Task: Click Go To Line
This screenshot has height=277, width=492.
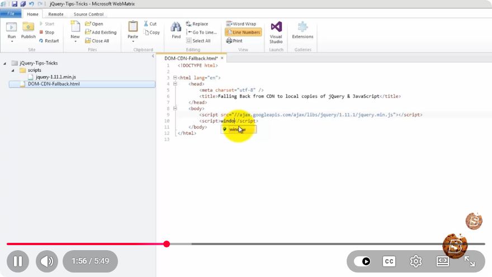Action: pyautogui.click(x=201, y=32)
